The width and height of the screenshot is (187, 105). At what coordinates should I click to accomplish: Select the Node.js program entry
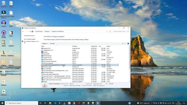(80, 82)
